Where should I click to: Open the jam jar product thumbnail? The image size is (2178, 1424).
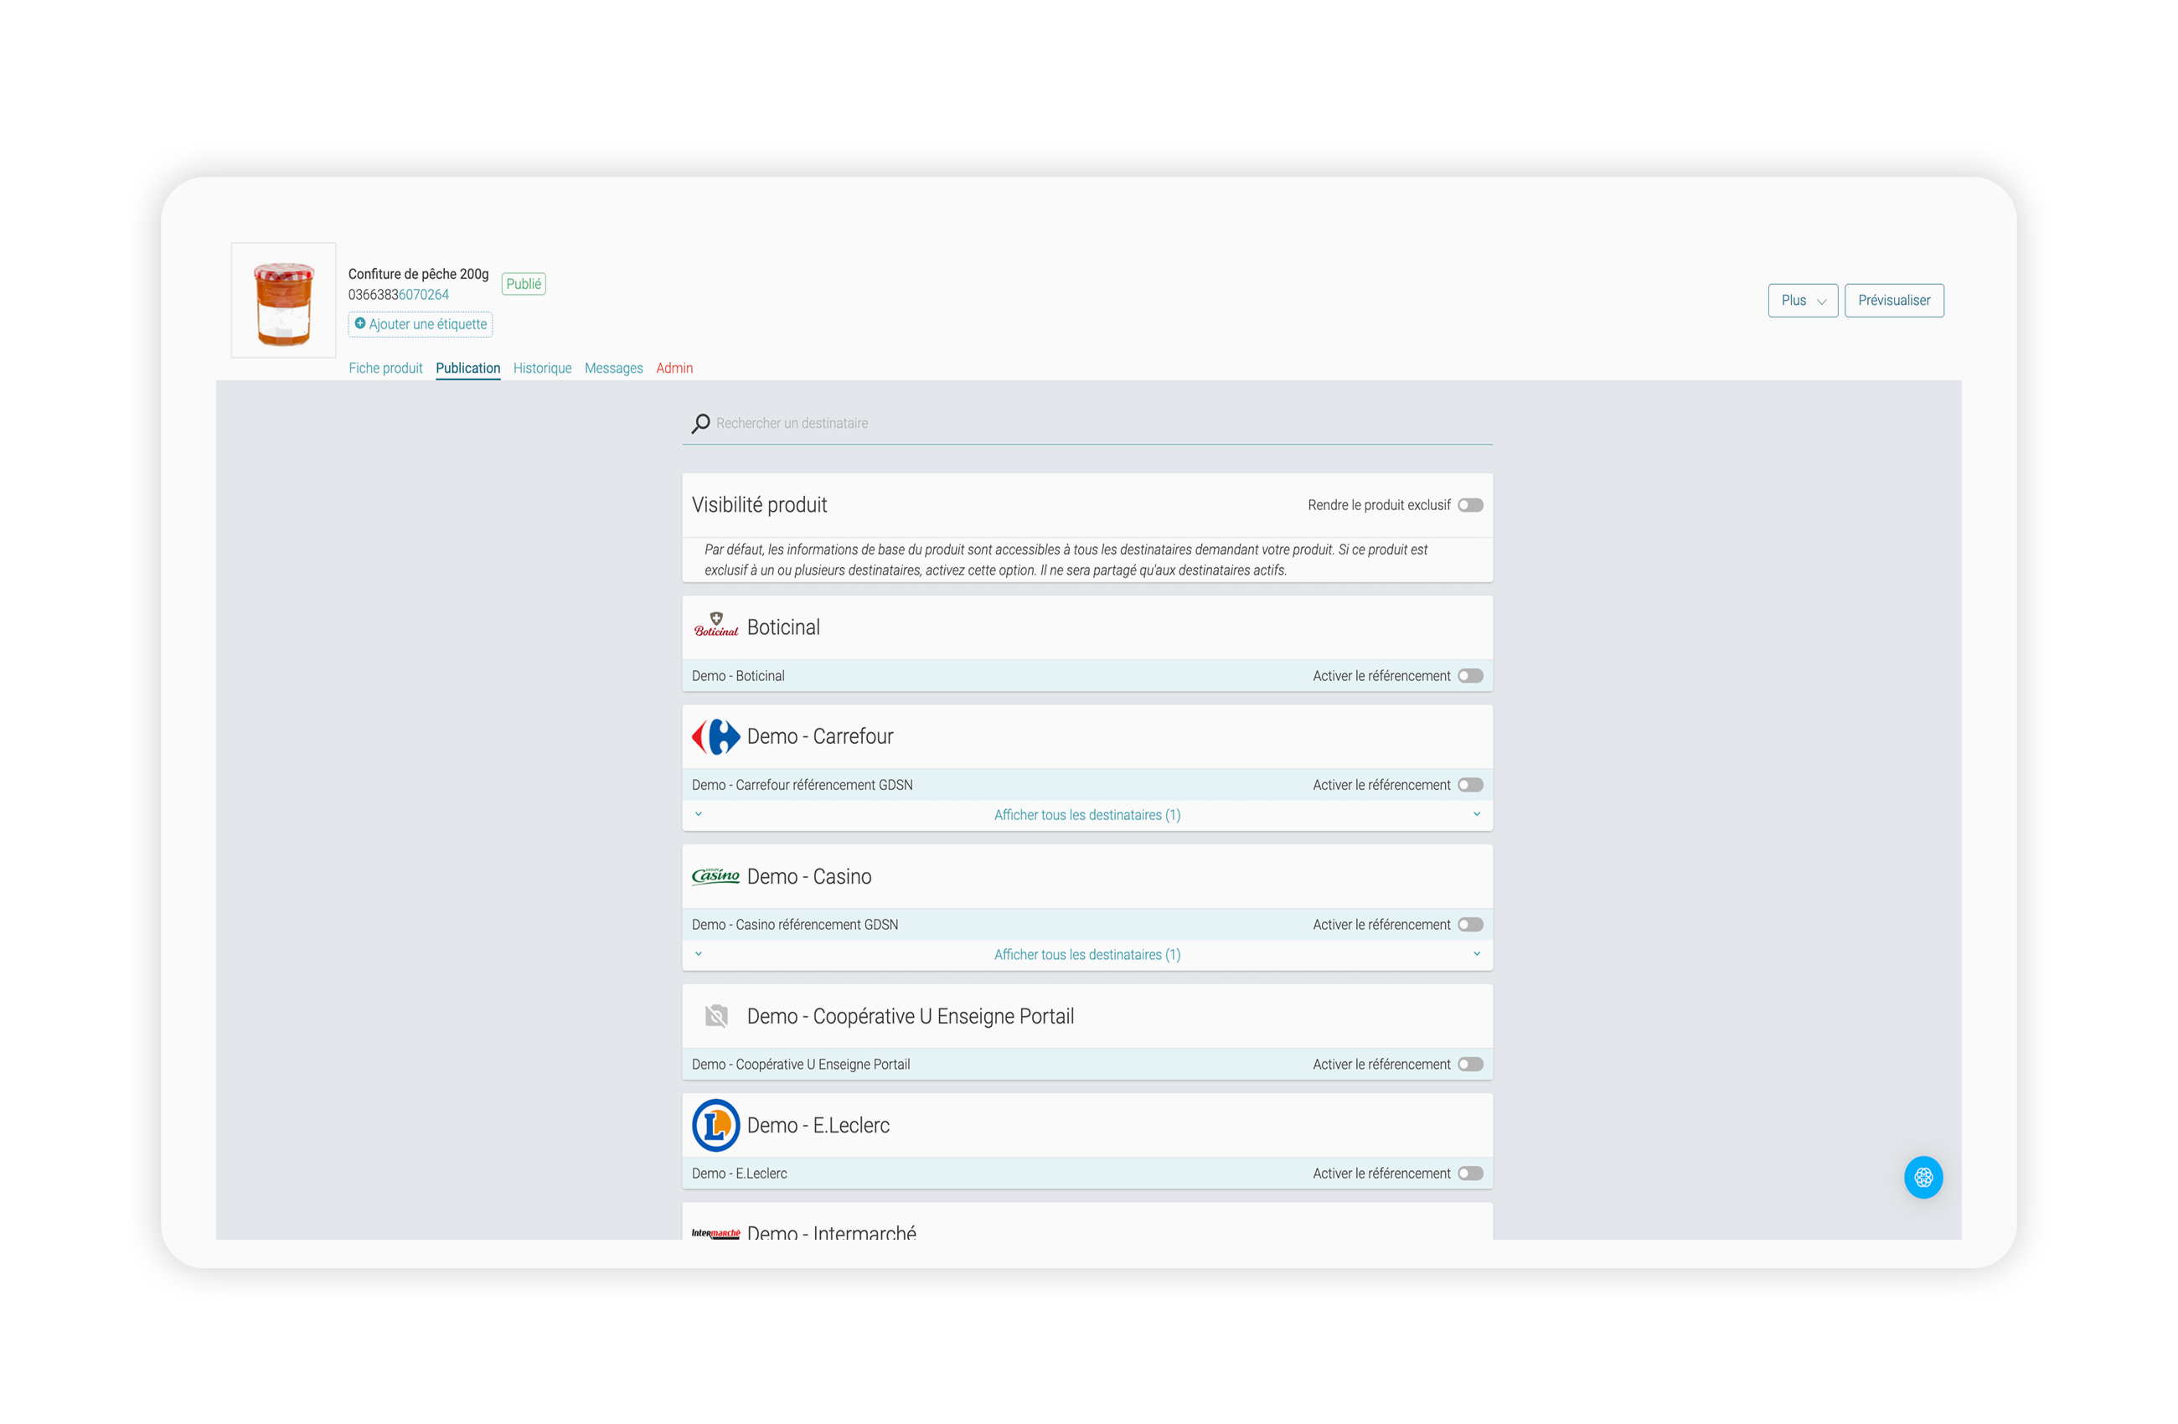coord(284,300)
